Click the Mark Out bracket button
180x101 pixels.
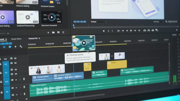(112, 31)
